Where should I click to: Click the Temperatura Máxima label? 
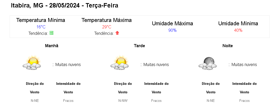[x=106, y=20]
